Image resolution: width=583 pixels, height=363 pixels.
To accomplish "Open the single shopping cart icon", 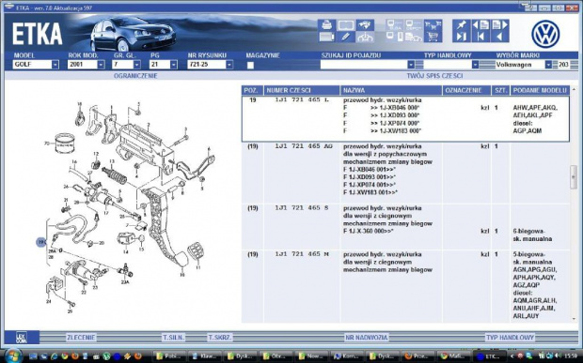I will pyautogui.click(x=433, y=37).
